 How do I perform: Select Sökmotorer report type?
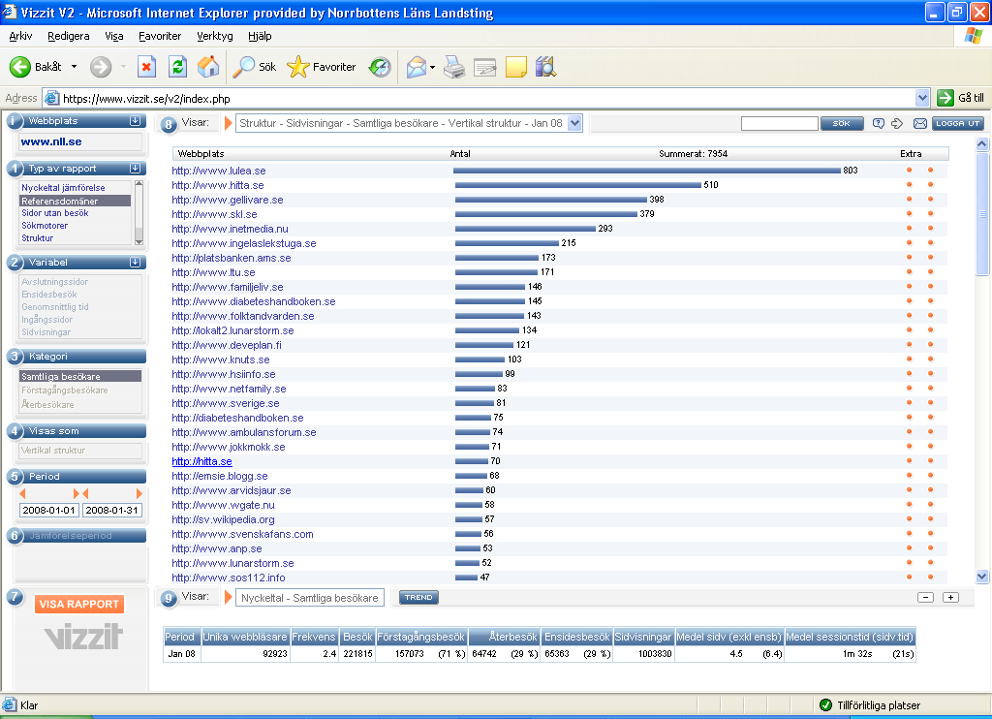click(45, 226)
